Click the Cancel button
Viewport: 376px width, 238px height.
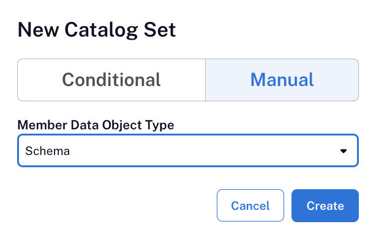pyautogui.click(x=250, y=206)
